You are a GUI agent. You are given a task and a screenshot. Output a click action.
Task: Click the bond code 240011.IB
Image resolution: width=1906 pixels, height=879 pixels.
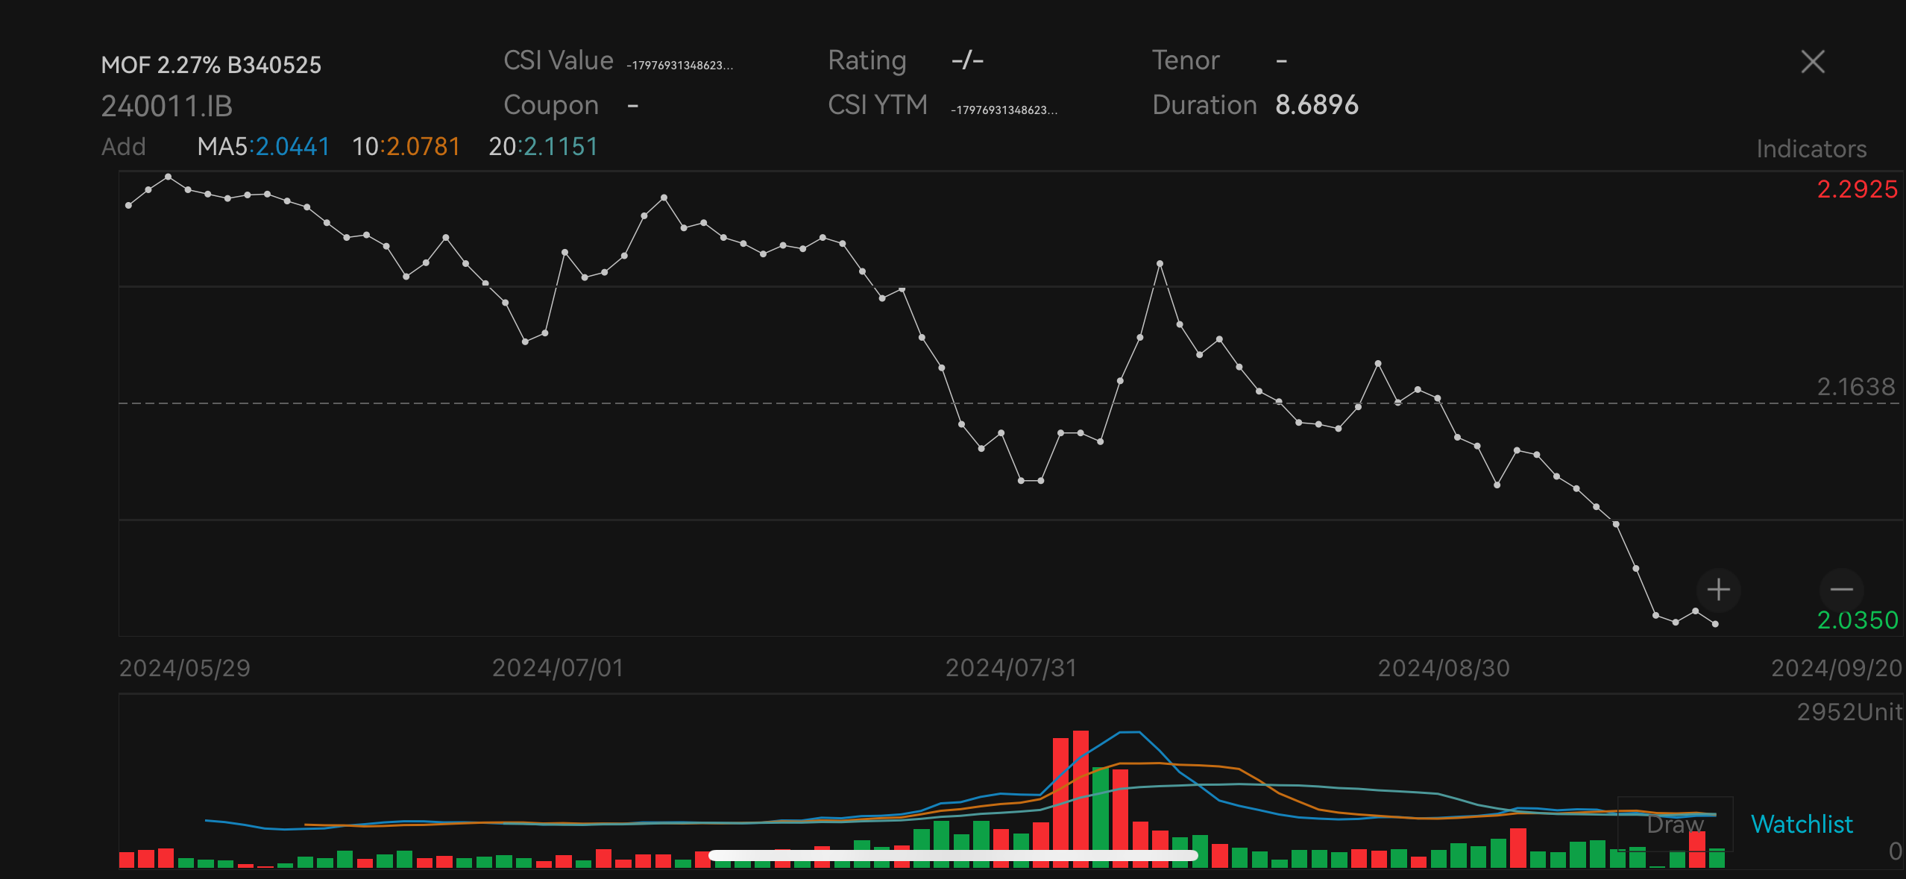(167, 107)
